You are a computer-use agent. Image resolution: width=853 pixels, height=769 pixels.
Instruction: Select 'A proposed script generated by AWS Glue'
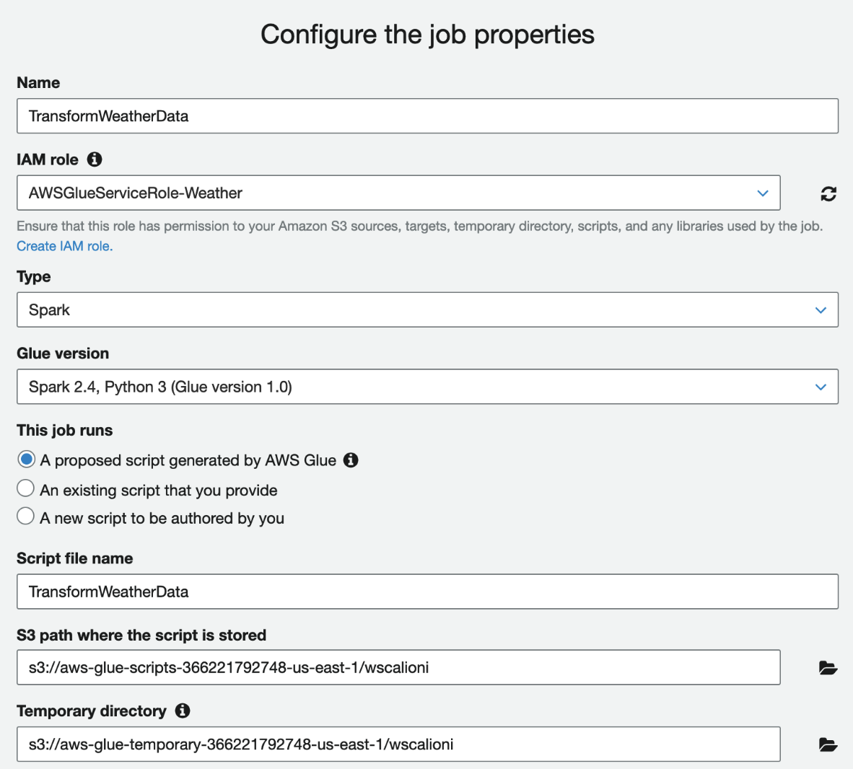[26, 460]
